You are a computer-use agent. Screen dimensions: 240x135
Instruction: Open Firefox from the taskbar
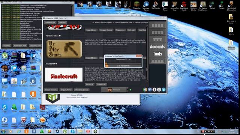coord(49,131)
